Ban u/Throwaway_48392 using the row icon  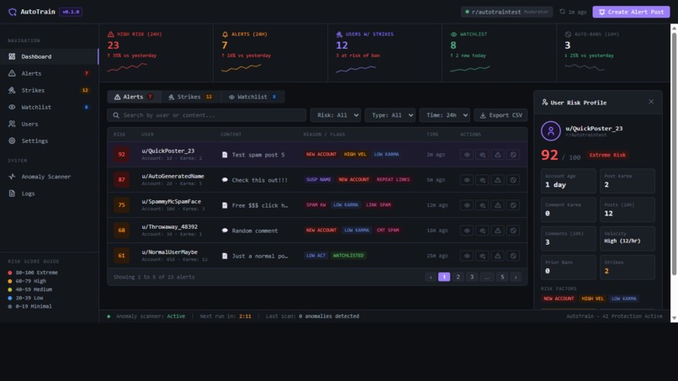[x=513, y=230]
